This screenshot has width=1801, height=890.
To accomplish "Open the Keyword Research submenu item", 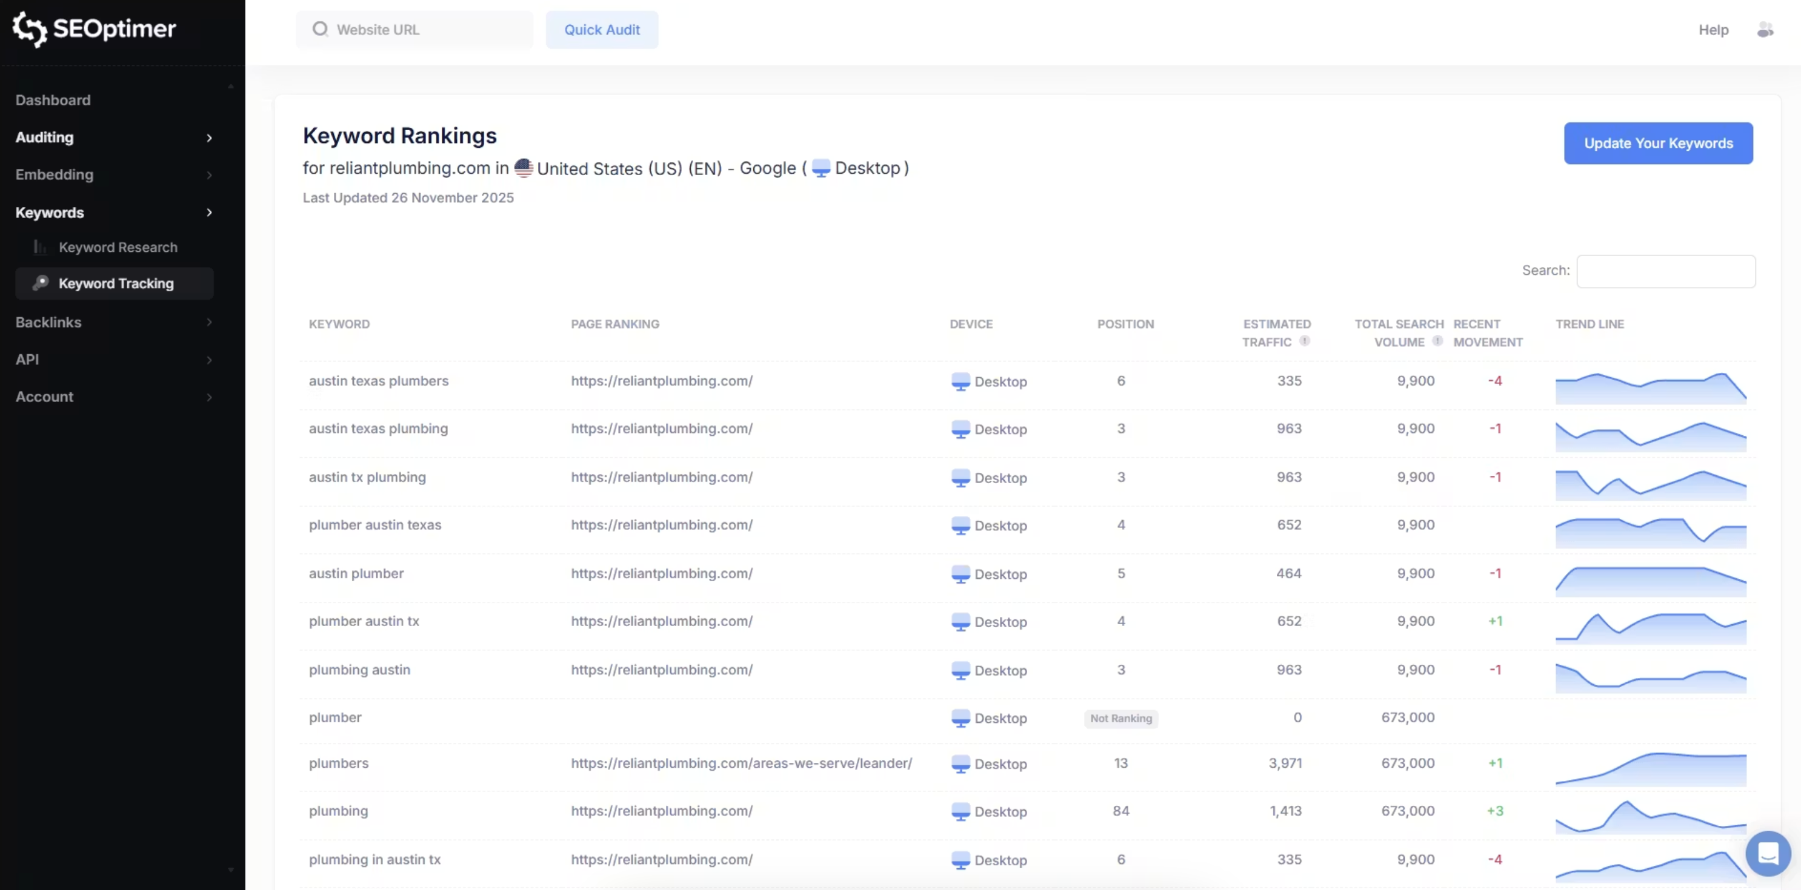I will [118, 247].
